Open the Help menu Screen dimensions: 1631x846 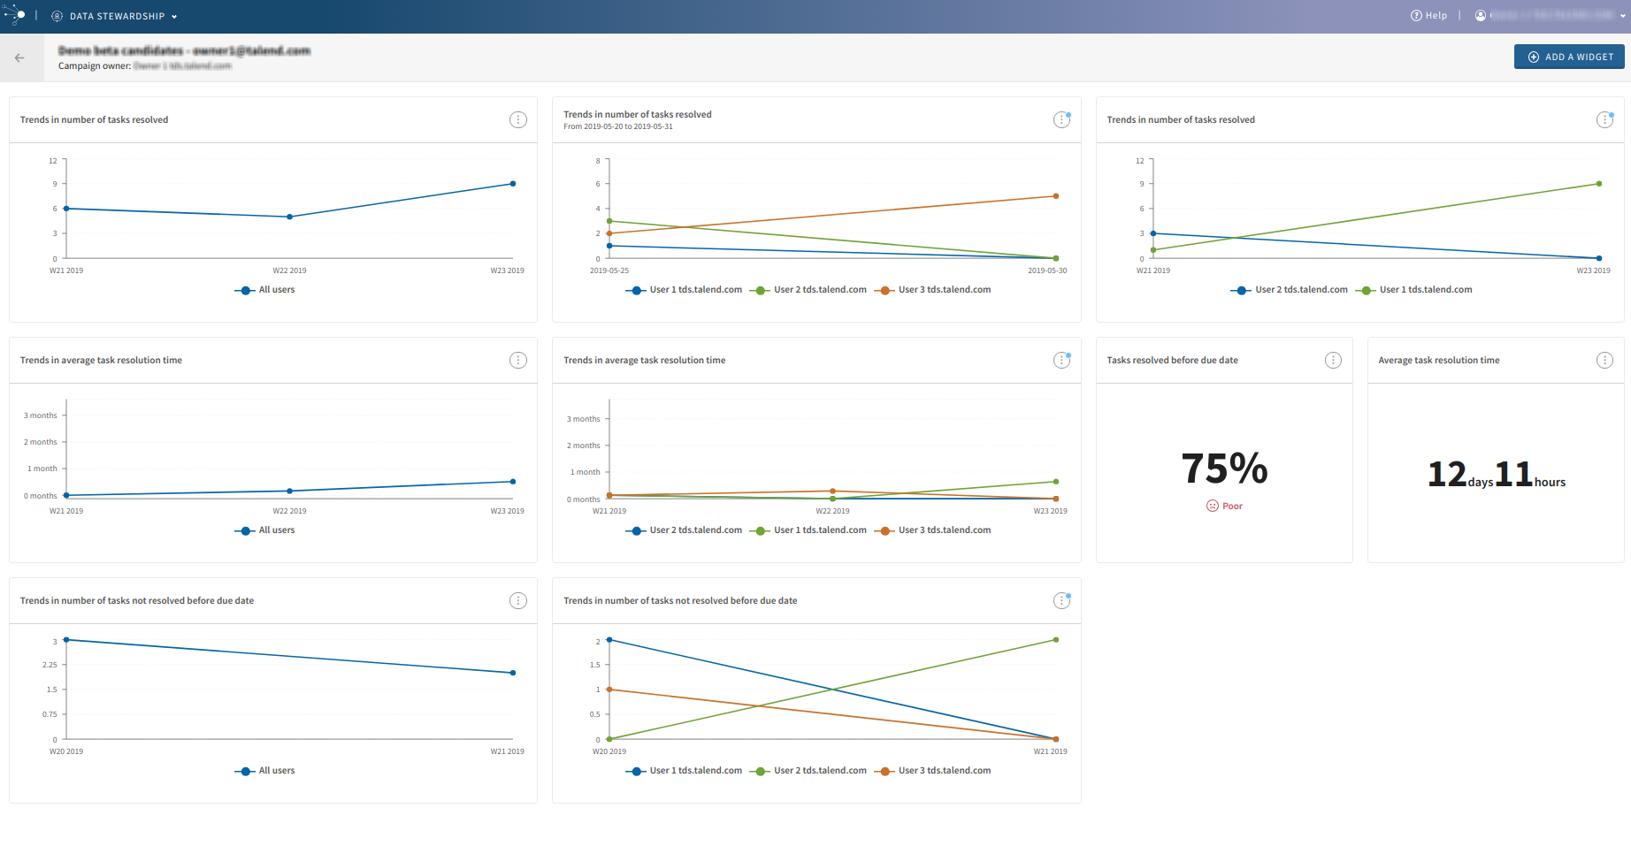pos(1429,16)
